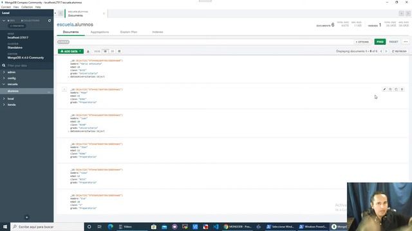The height and width of the screenshot is (231, 412).
Task: Click the REFRESH documents button
Action: 399,51
